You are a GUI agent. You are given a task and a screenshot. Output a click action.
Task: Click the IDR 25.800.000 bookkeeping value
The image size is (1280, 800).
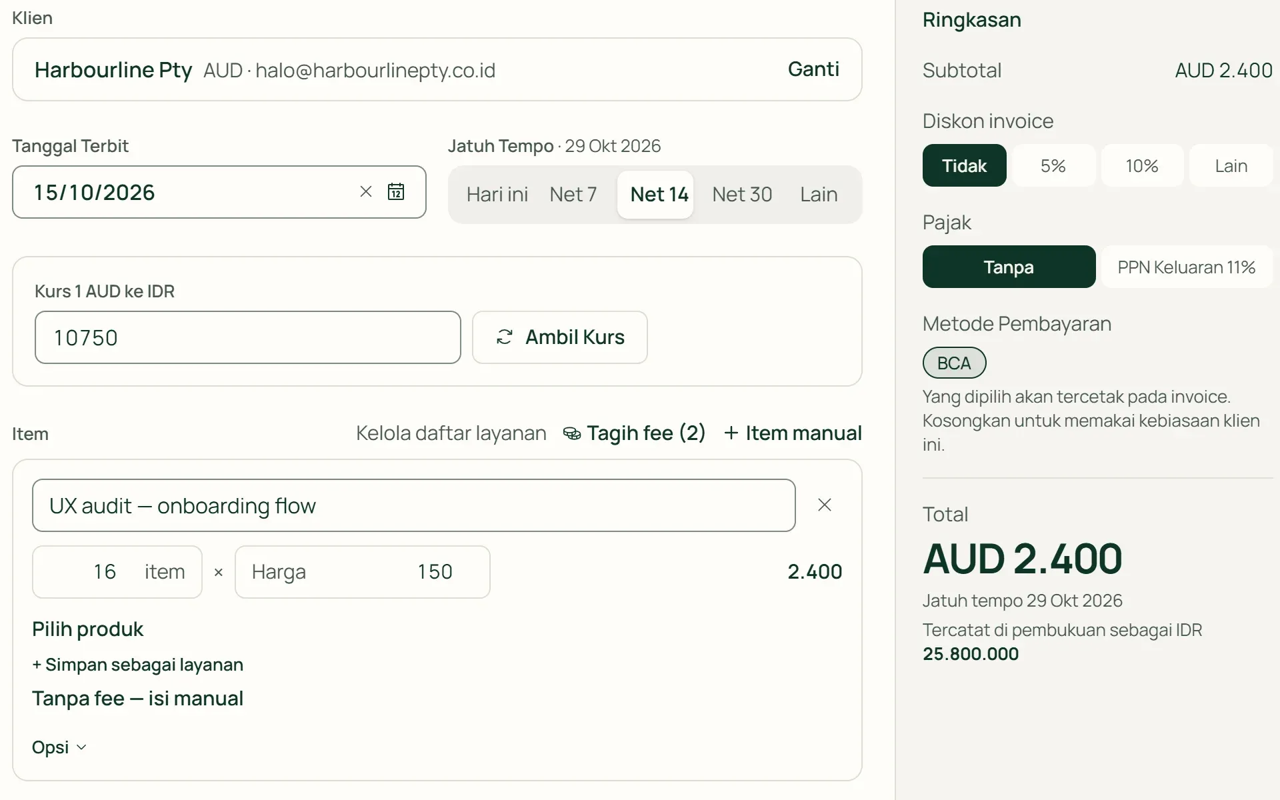pos(971,654)
